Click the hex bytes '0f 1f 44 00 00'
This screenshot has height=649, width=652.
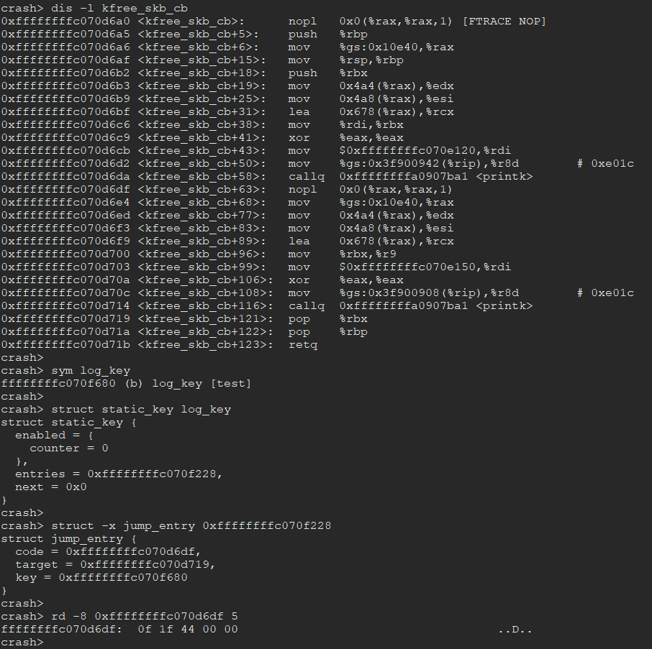point(188,629)
